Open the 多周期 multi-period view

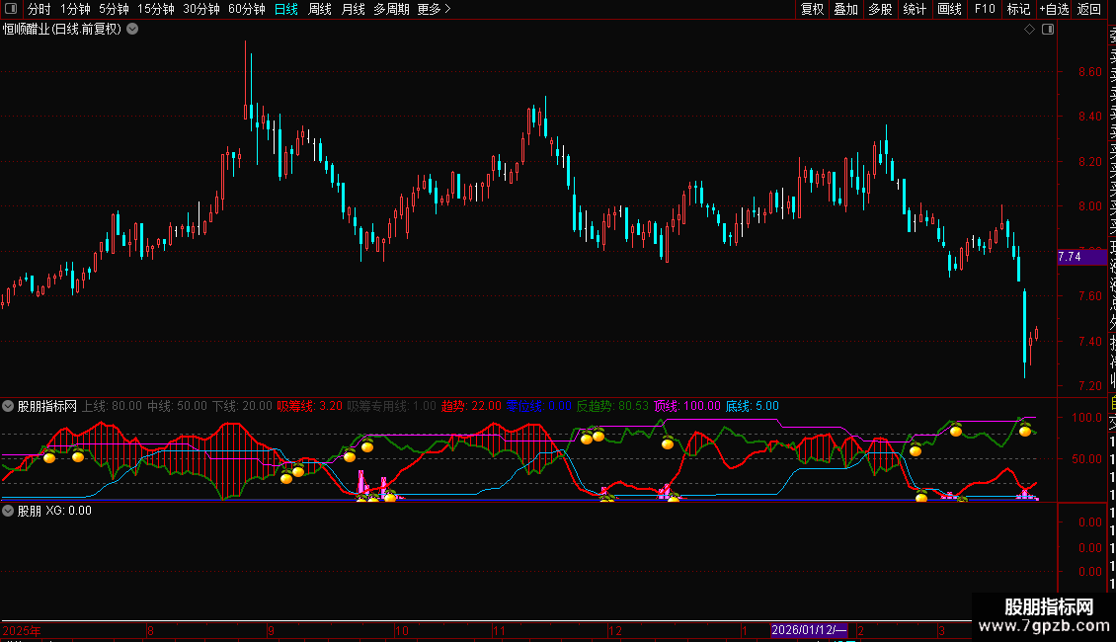pyautogui.click(x=391, y=9)
